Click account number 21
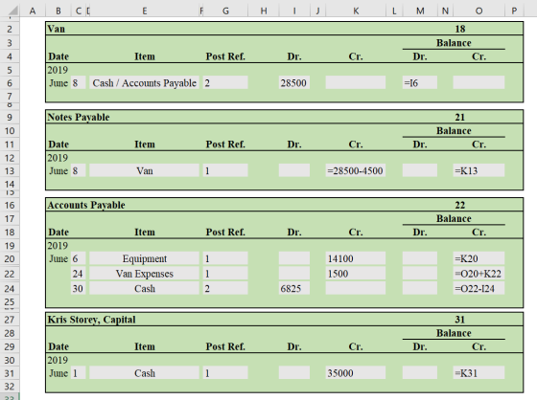 tap(460, 117)
